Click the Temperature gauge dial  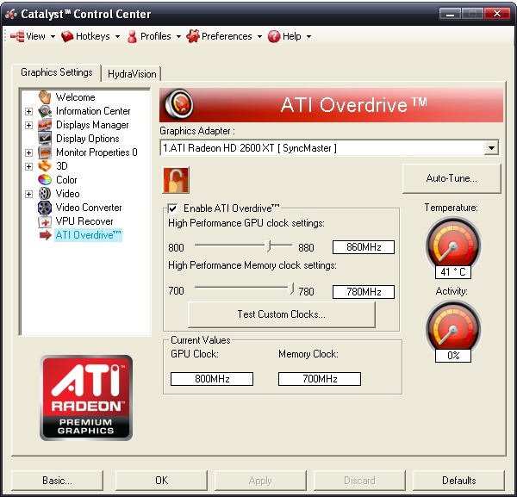(x=453, y=244)
